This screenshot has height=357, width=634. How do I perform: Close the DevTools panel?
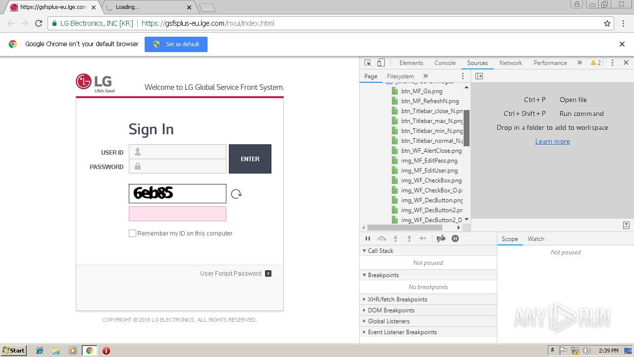point(626,62)
